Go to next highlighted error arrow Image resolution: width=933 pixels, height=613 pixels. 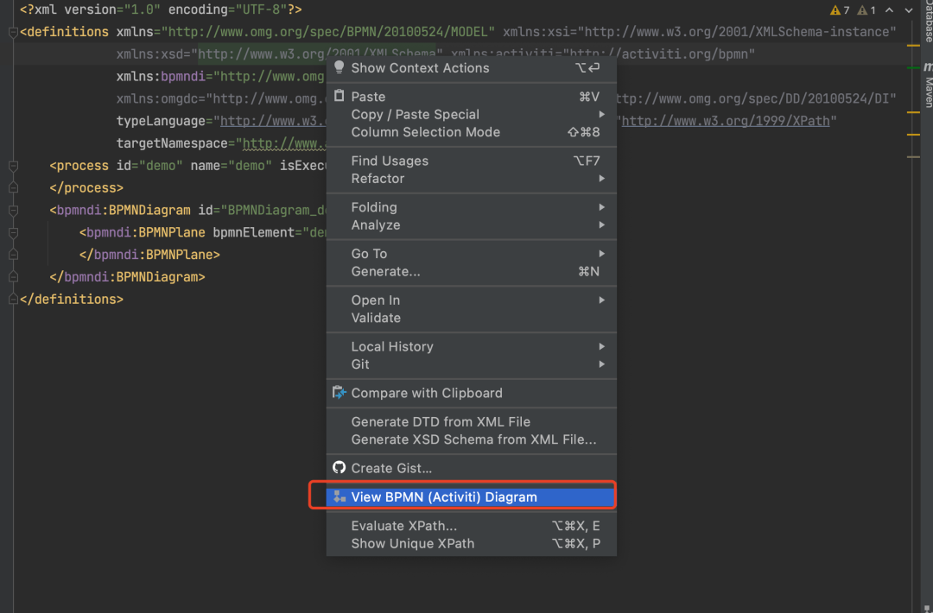pyautogui.click(x=909, y=10)
